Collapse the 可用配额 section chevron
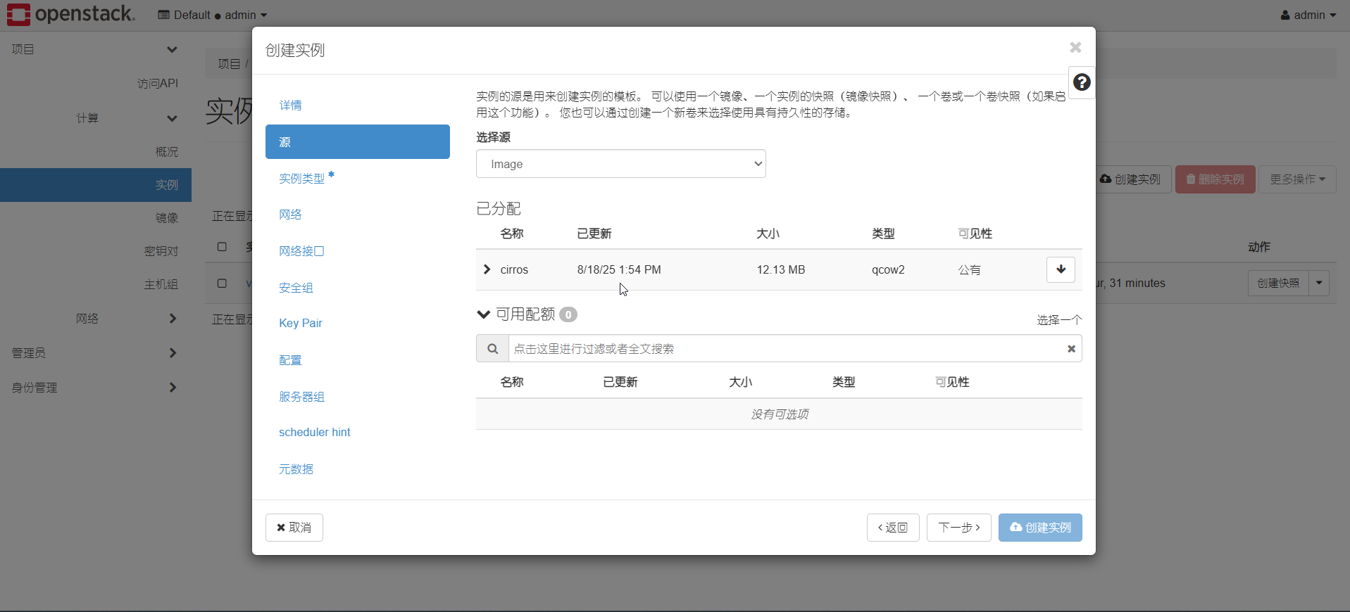 [483, 314]
